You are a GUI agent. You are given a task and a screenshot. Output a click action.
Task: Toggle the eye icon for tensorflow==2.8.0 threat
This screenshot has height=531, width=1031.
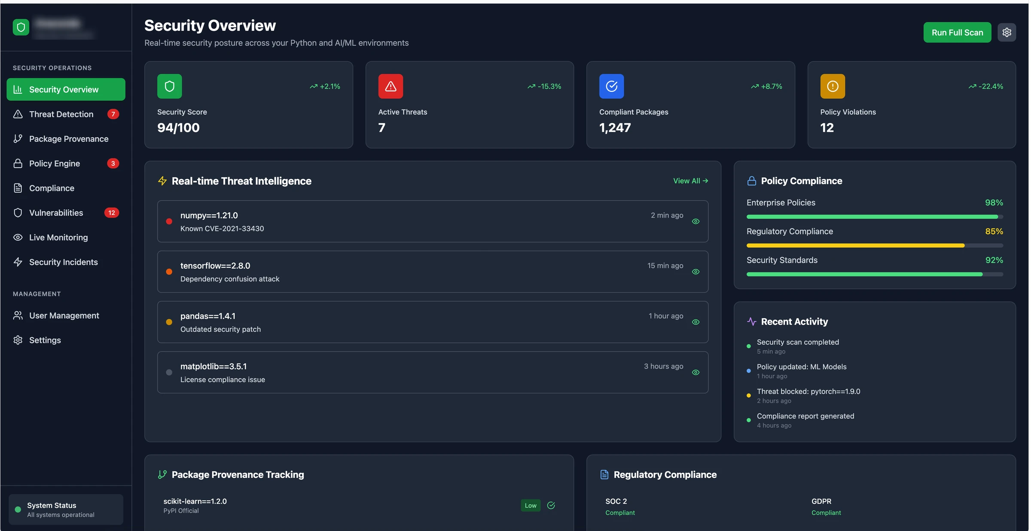coord(695,272)
